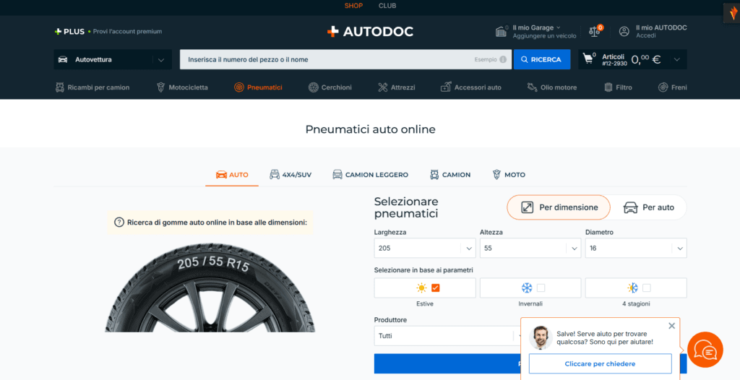
Task: Select the CAMION tab
Action: click(449, 175)
